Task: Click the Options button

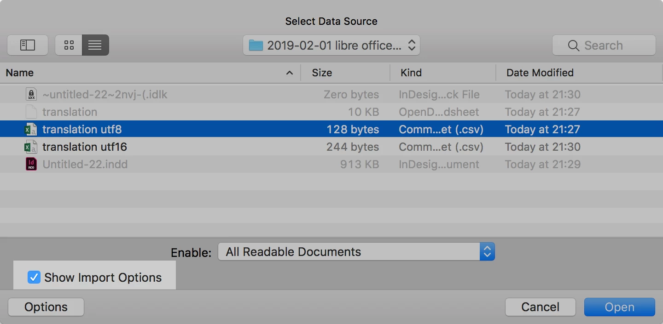Action: 46,307
